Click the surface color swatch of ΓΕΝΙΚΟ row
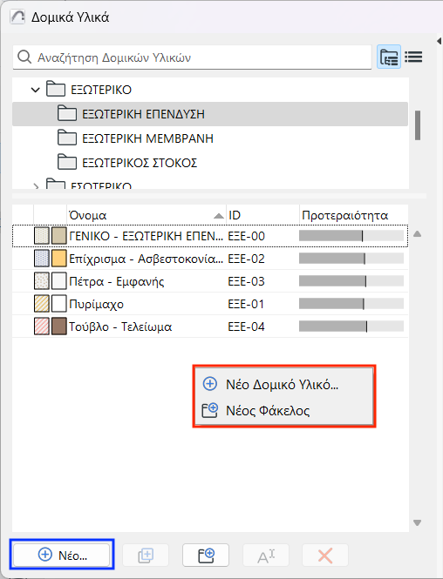This screenshot has width=443, height=579. coord(59,236)
